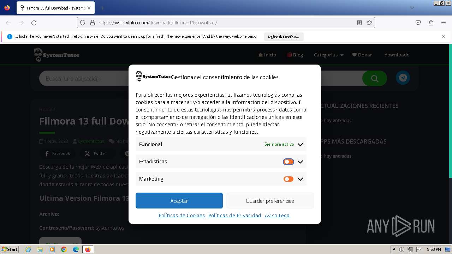Open Aviso Legal link
The height and width of the screenshot is (254, 452).
[x=278, y=216]
